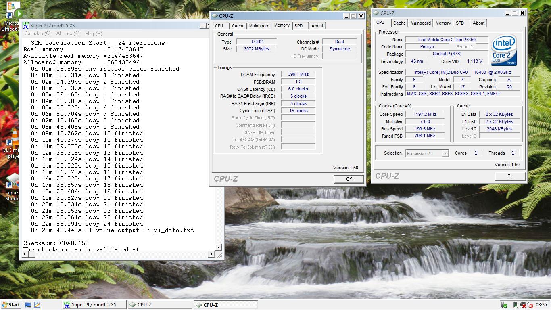Viewport: 551px width, 310px height.
Task: Switch to the first CPU-Z taskbar button
Action: pos(160,305)
